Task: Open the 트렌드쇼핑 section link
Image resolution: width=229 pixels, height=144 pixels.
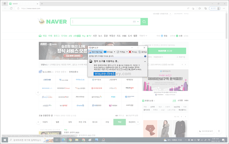Action: 148,100
